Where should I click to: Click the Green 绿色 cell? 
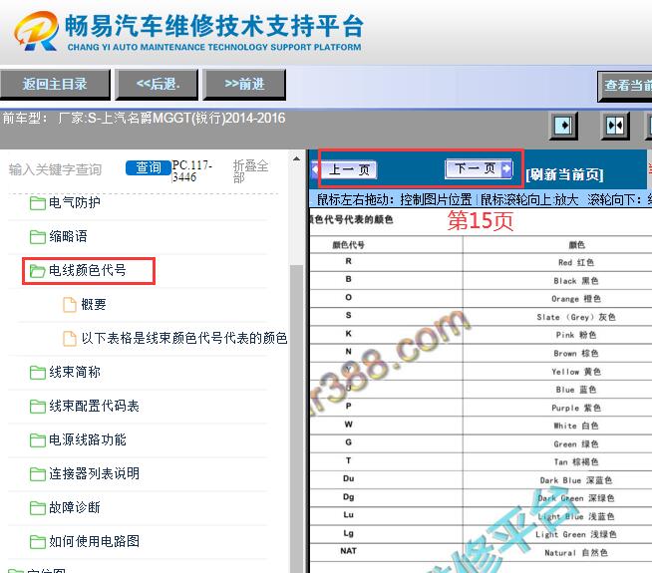pos(576,443)
